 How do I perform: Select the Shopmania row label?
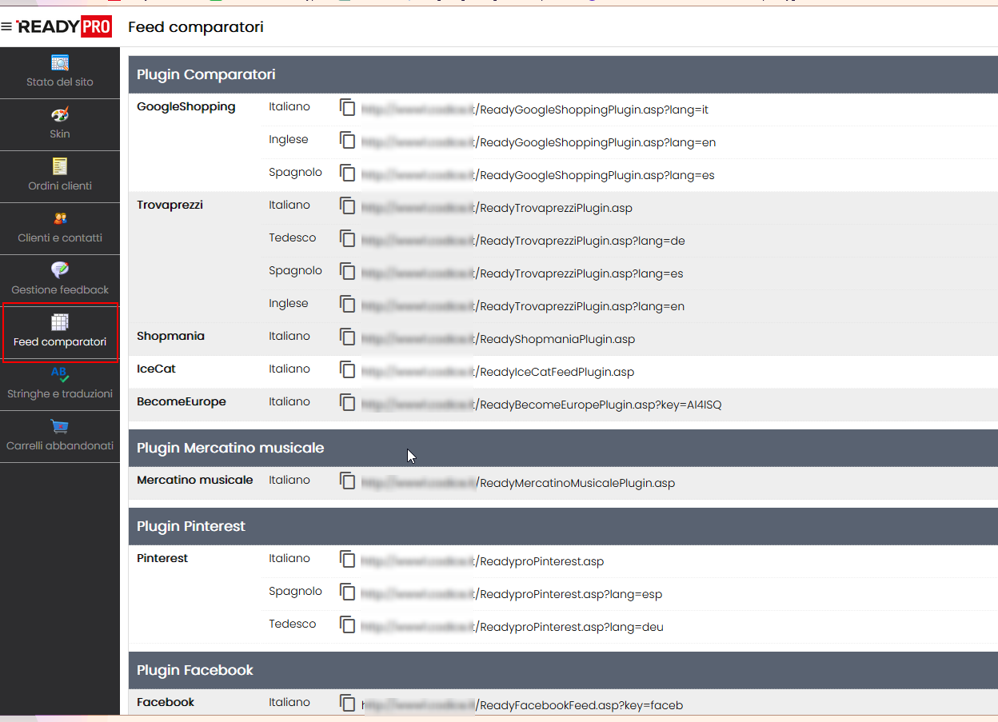pyautogui.click(x=170, y=337)
